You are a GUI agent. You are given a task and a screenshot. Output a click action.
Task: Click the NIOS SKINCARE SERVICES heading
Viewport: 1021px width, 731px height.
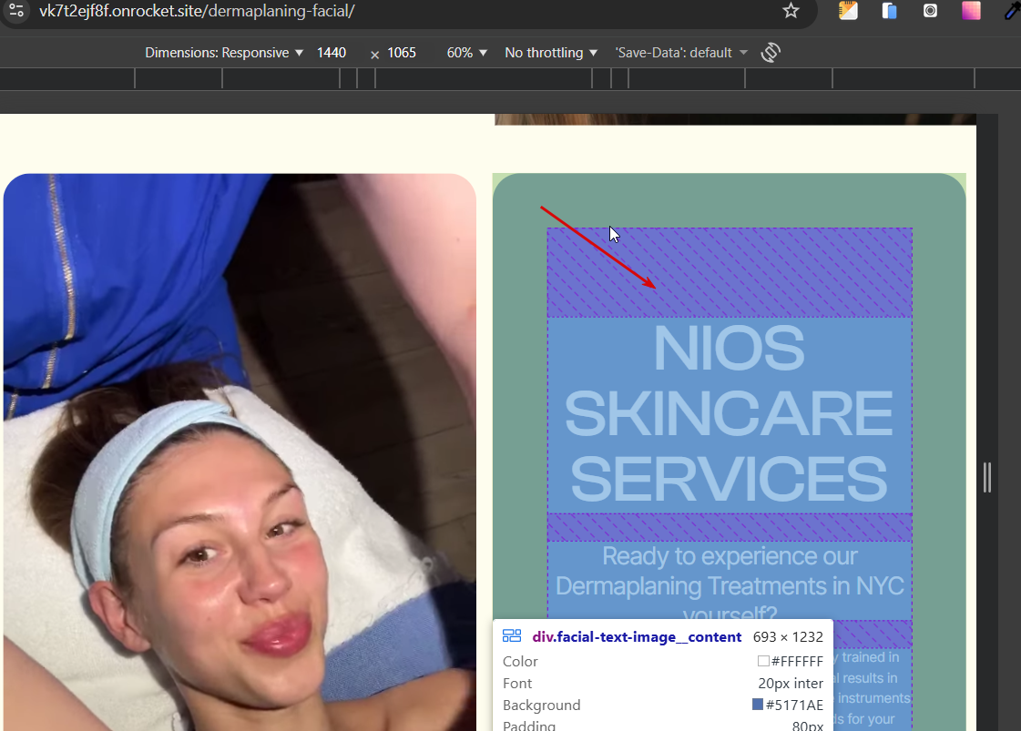point(729,413)
